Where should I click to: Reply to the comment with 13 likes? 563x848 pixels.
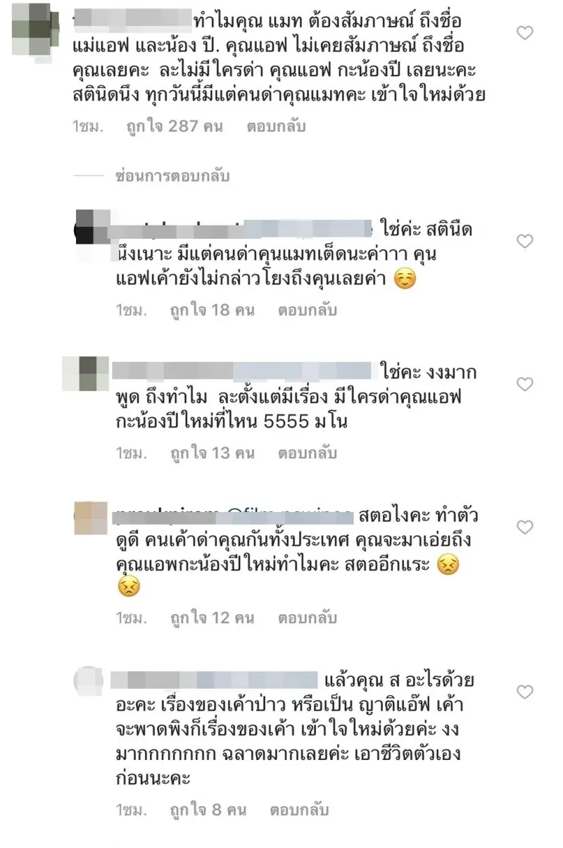tap(308, 453)
